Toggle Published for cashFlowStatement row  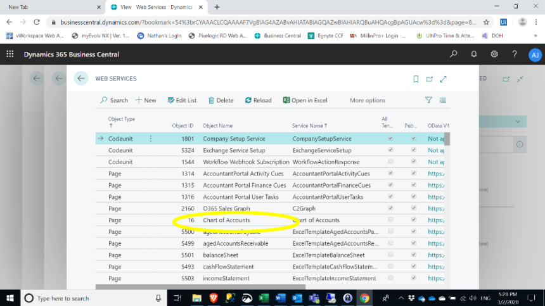[413, 266]
